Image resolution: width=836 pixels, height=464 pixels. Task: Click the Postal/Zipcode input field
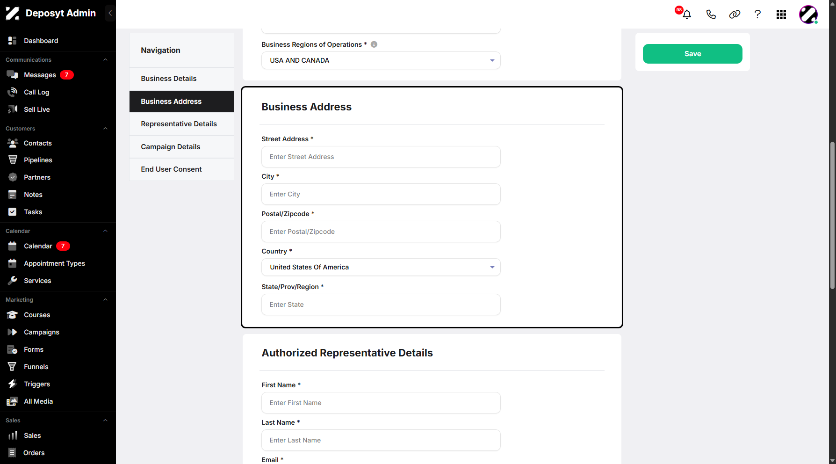pos(381,232)
